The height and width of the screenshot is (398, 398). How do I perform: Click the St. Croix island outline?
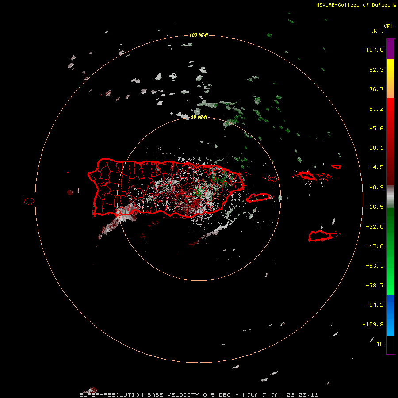[324, 236]
